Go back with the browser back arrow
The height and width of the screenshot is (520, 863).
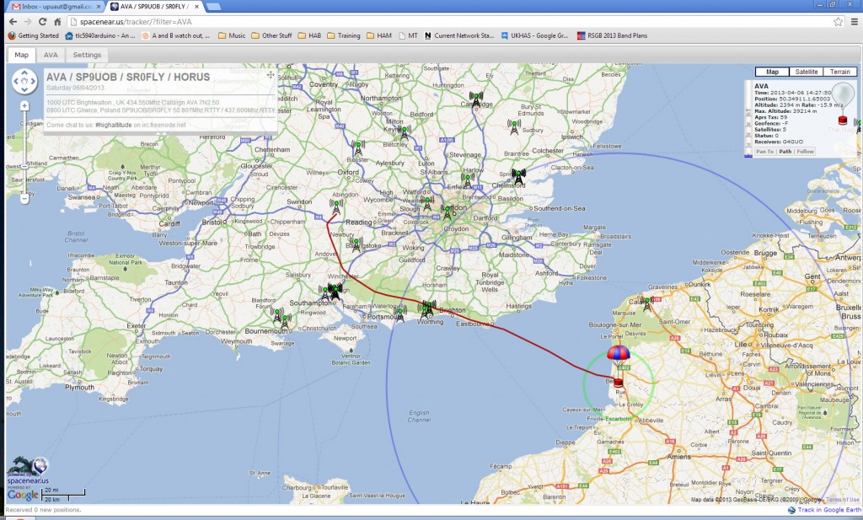(13, 21)
